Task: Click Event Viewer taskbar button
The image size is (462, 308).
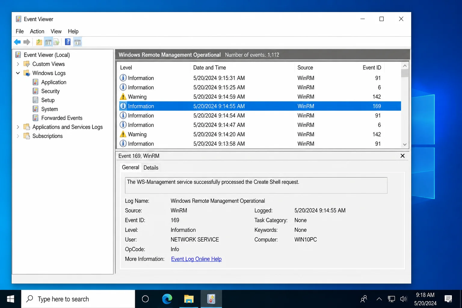Action: click(211, 299)
